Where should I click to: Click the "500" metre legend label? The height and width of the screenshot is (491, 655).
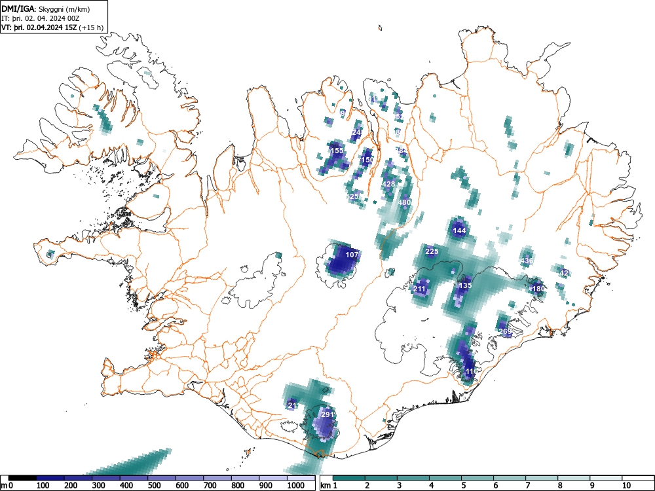tap(154, 486)
